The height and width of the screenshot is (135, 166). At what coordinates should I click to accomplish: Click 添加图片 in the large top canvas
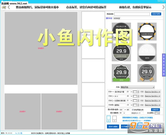(x=41, y=48)
